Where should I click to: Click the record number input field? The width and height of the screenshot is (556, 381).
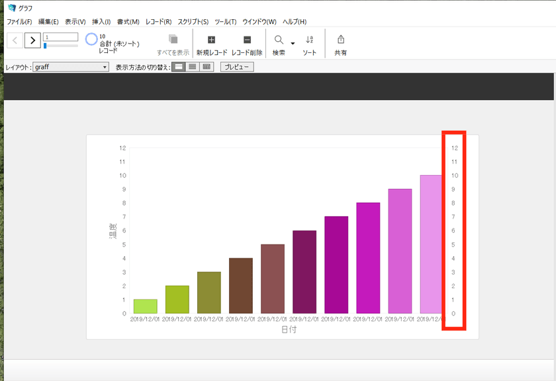pyautogui.click(x=60, y=37)
